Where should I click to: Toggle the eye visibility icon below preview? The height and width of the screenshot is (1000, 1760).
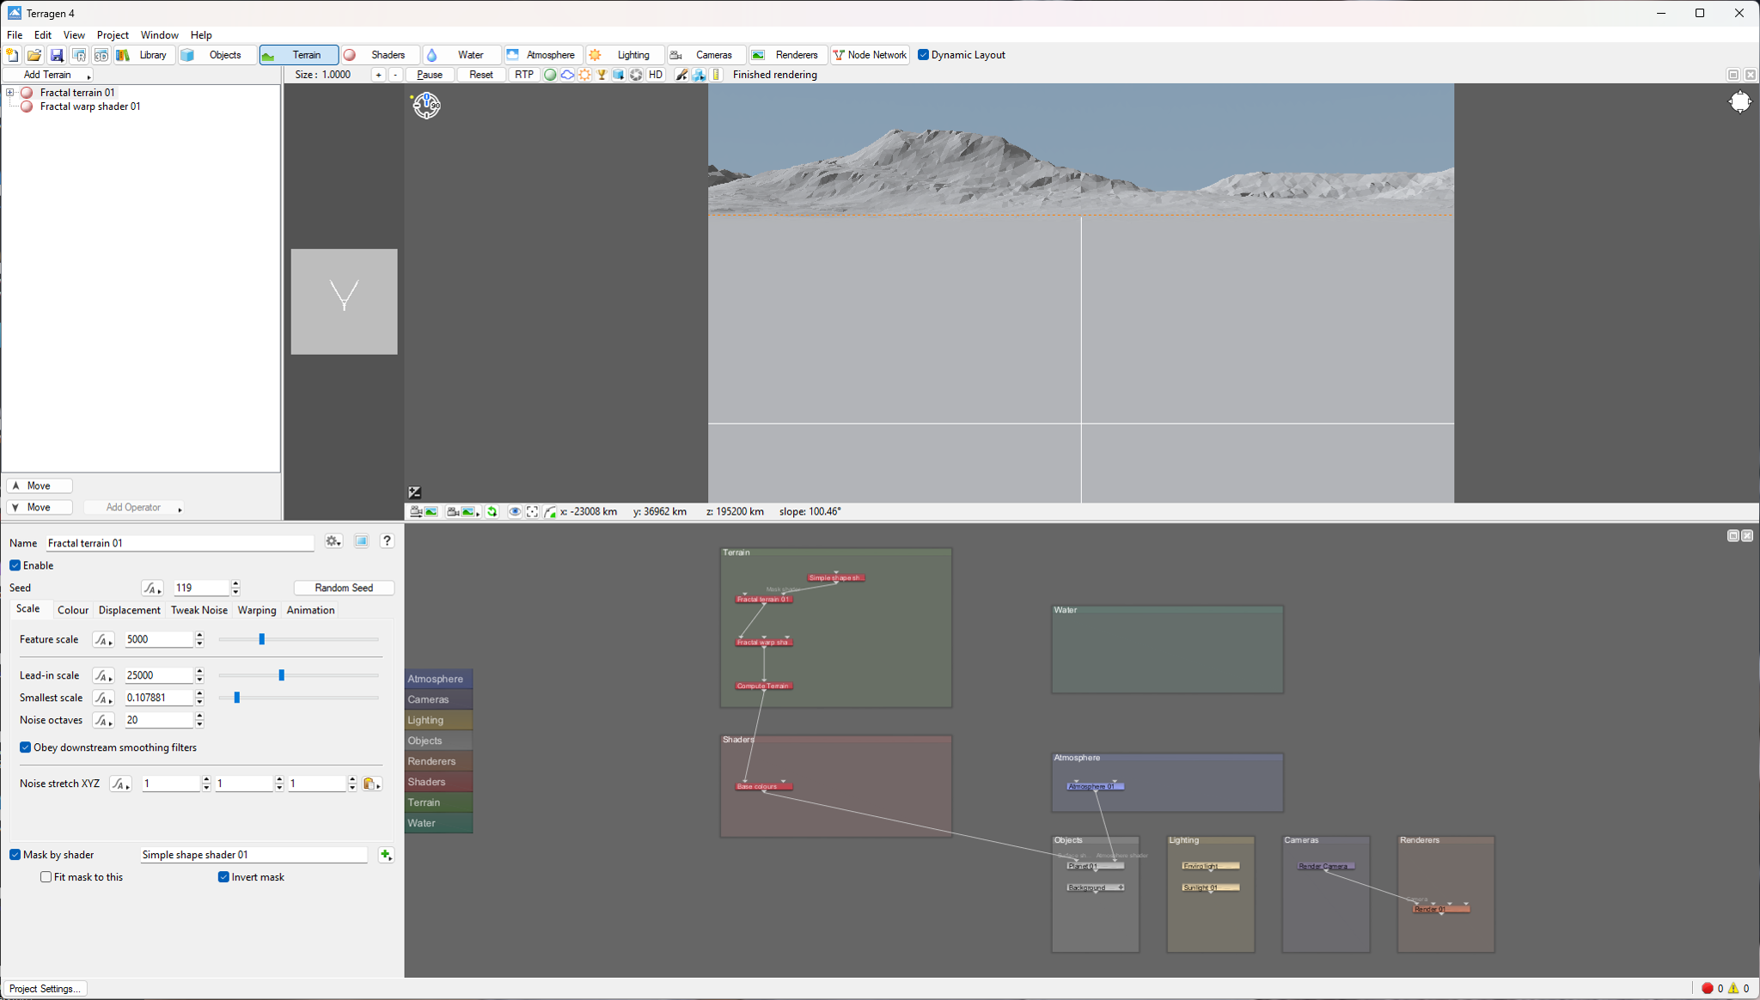click(514, 511)
